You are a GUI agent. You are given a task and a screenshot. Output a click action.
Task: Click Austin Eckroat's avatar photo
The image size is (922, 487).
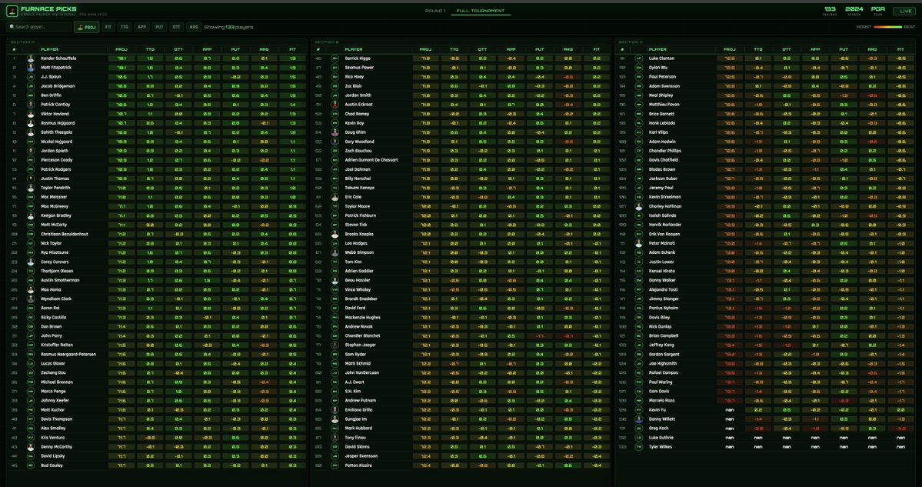335,105
